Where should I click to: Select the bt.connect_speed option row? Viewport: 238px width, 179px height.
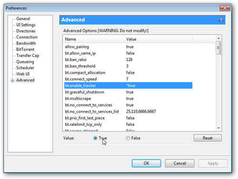128,79
